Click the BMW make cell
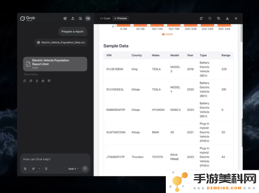The width and height of the screenshot is (259, 193). tap(155, 132)
